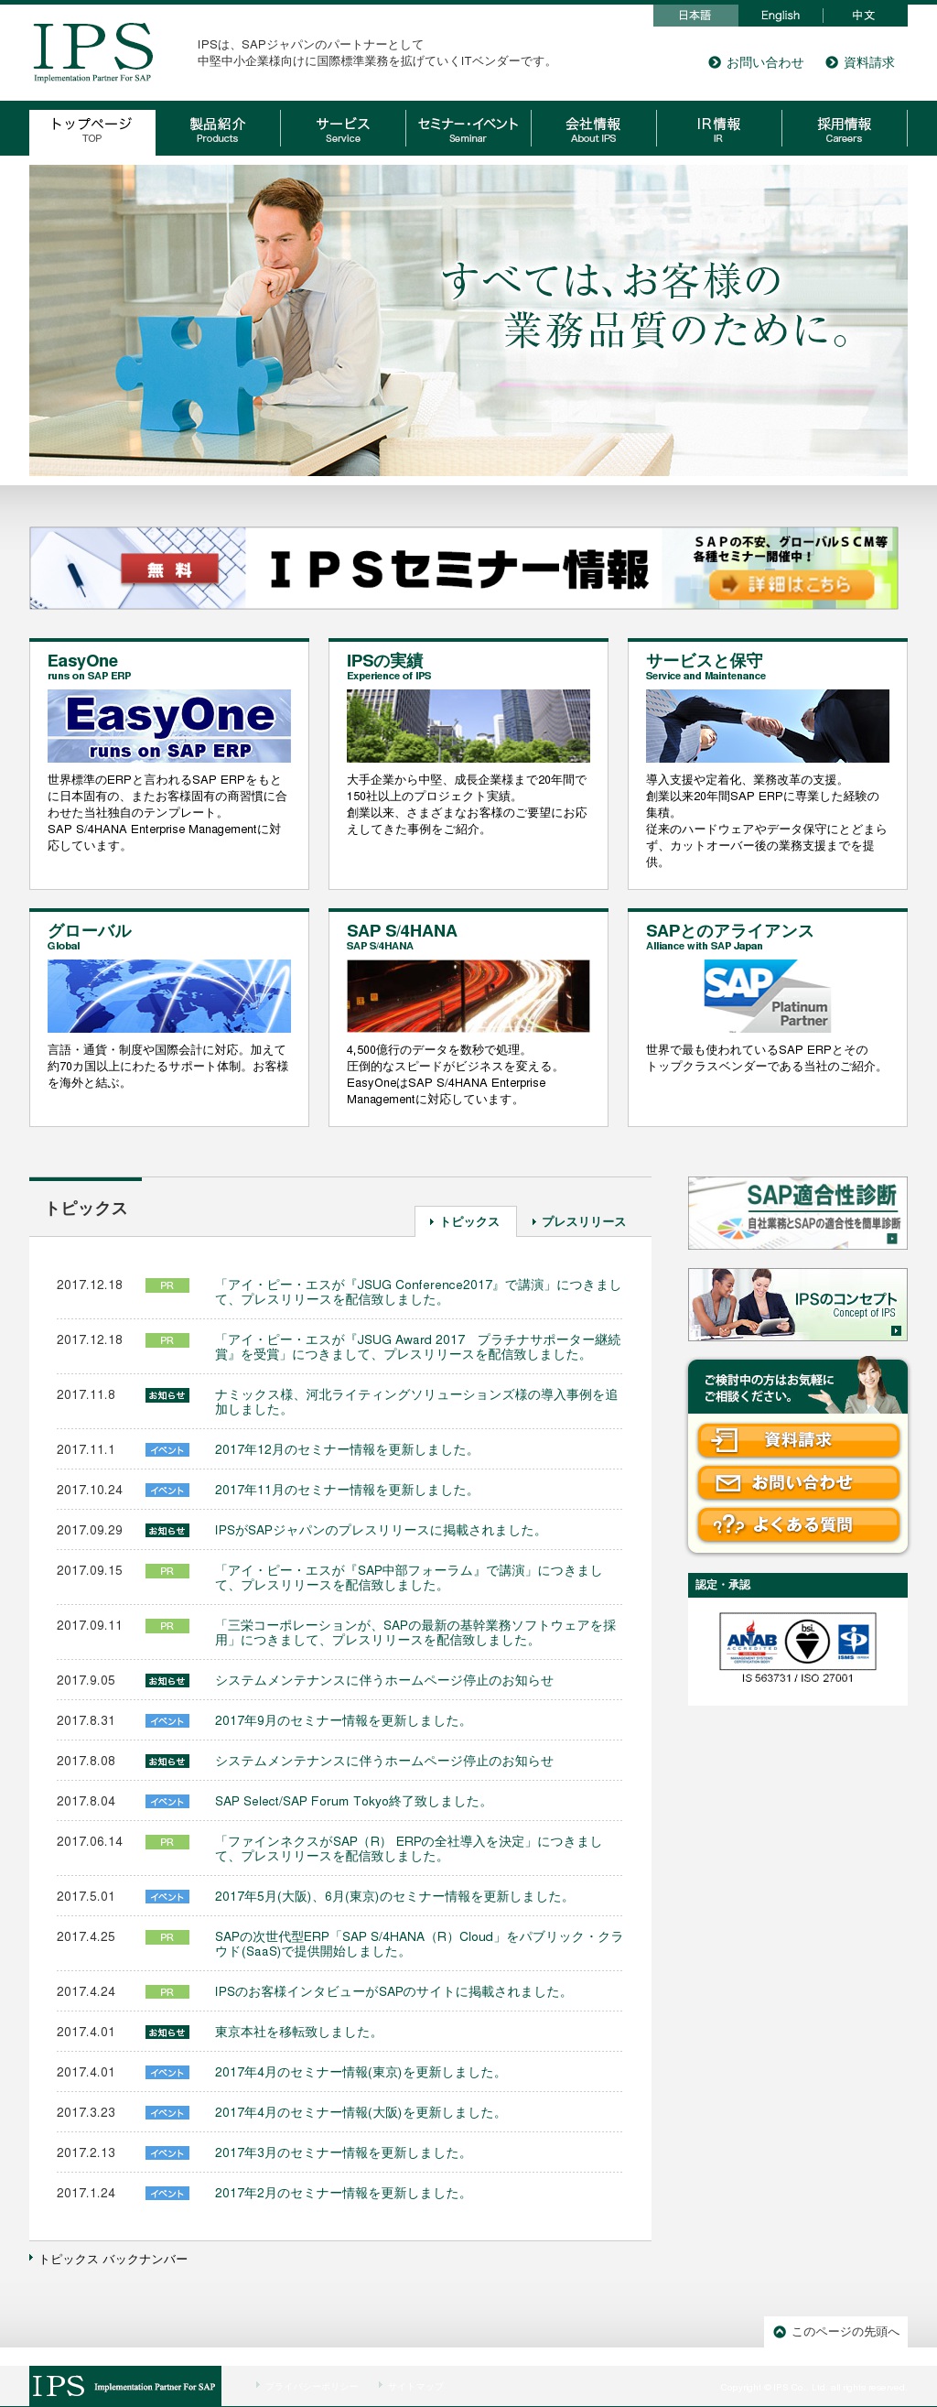Screen dimensions: 937x2407
Task: Click the イベント tag dated 2017.8.04
Action: coord(167,1802)
